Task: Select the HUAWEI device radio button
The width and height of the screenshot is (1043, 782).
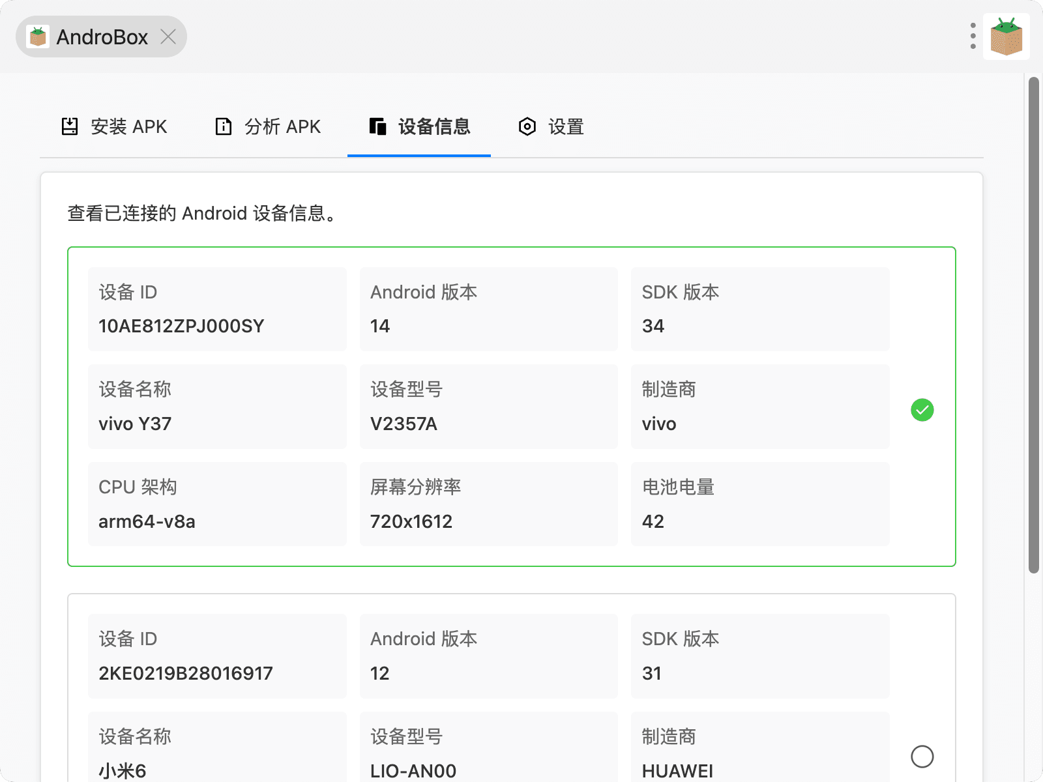Action: coord(922,757)
